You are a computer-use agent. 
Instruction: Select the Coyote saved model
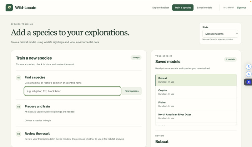(196, 92)
